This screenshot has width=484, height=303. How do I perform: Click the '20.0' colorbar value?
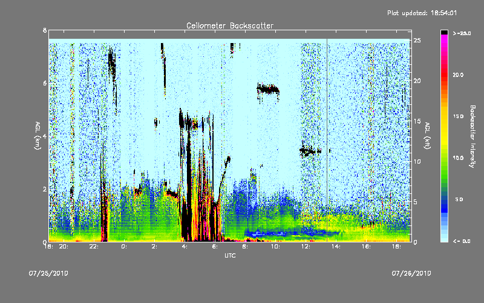point(458,75)
